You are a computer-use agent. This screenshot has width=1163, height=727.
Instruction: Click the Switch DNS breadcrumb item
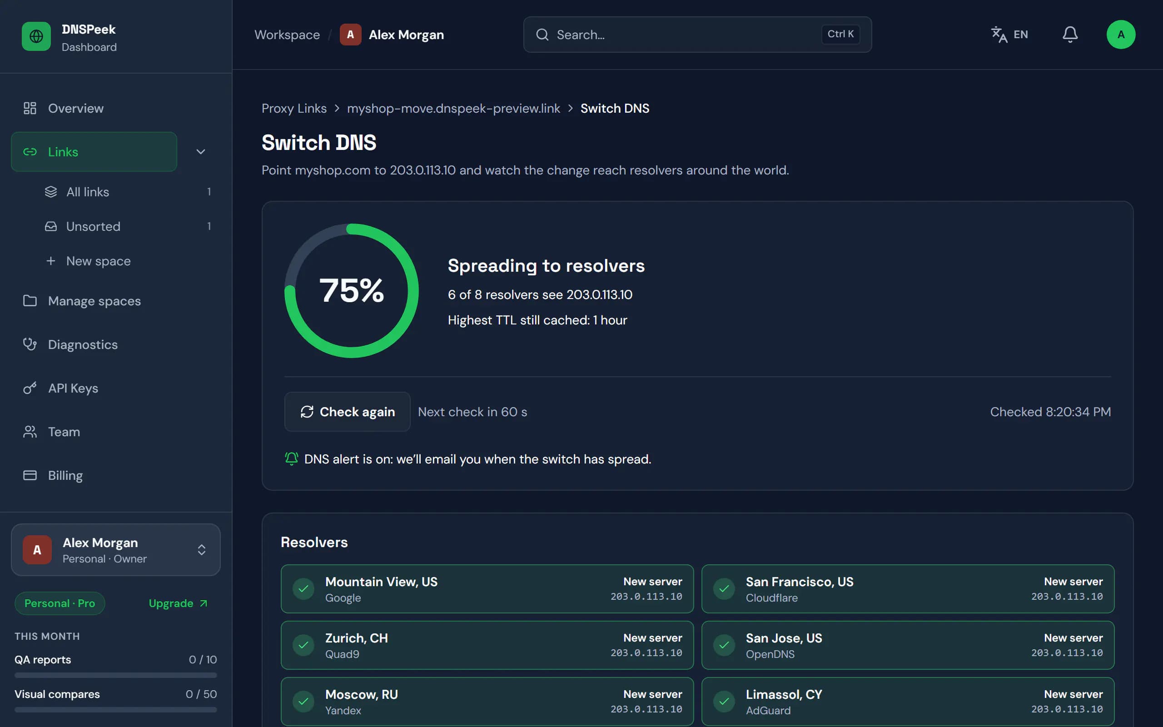[615, 108]
